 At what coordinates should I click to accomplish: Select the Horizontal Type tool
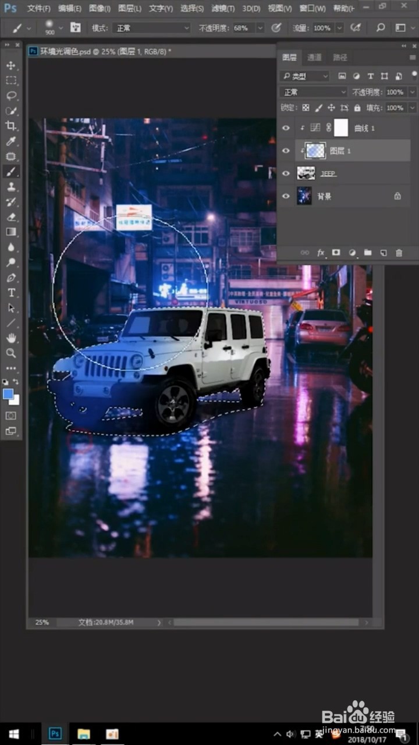pos(11,293)
